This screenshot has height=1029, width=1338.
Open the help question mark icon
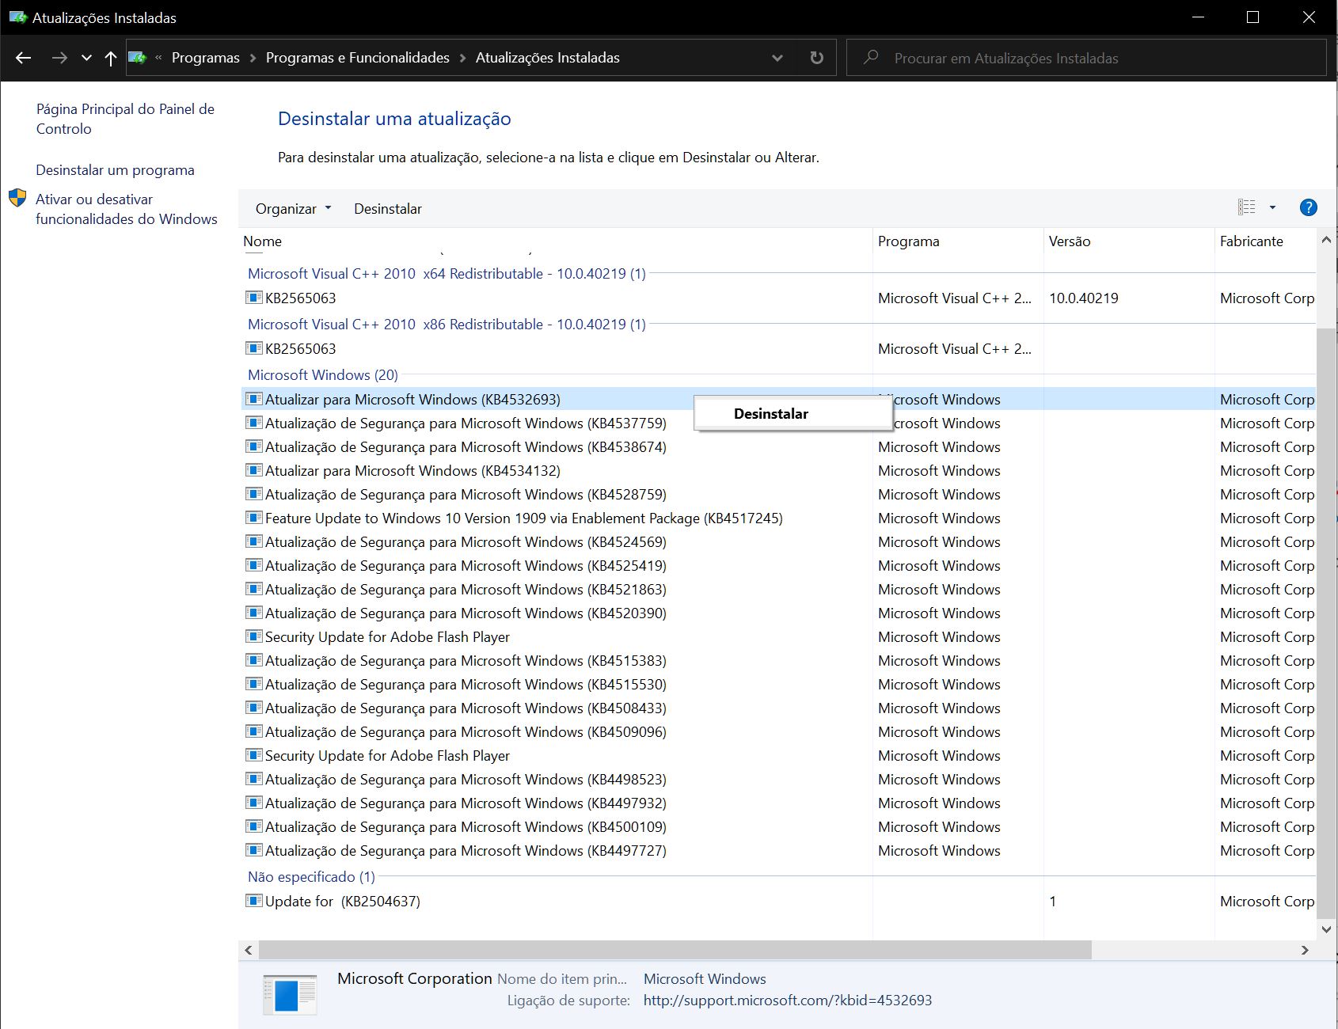(1308, 207)
